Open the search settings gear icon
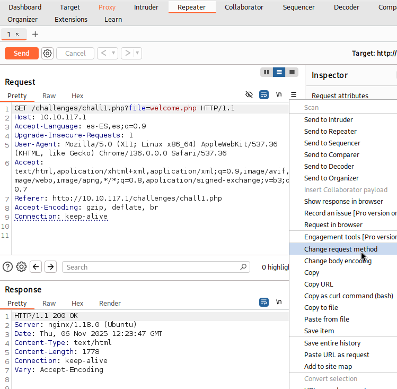The height and width of the screenshot is (389, 397). [x=21, y=267]
